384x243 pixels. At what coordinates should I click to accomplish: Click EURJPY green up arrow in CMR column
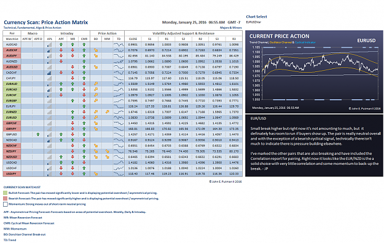pos(84,106)
